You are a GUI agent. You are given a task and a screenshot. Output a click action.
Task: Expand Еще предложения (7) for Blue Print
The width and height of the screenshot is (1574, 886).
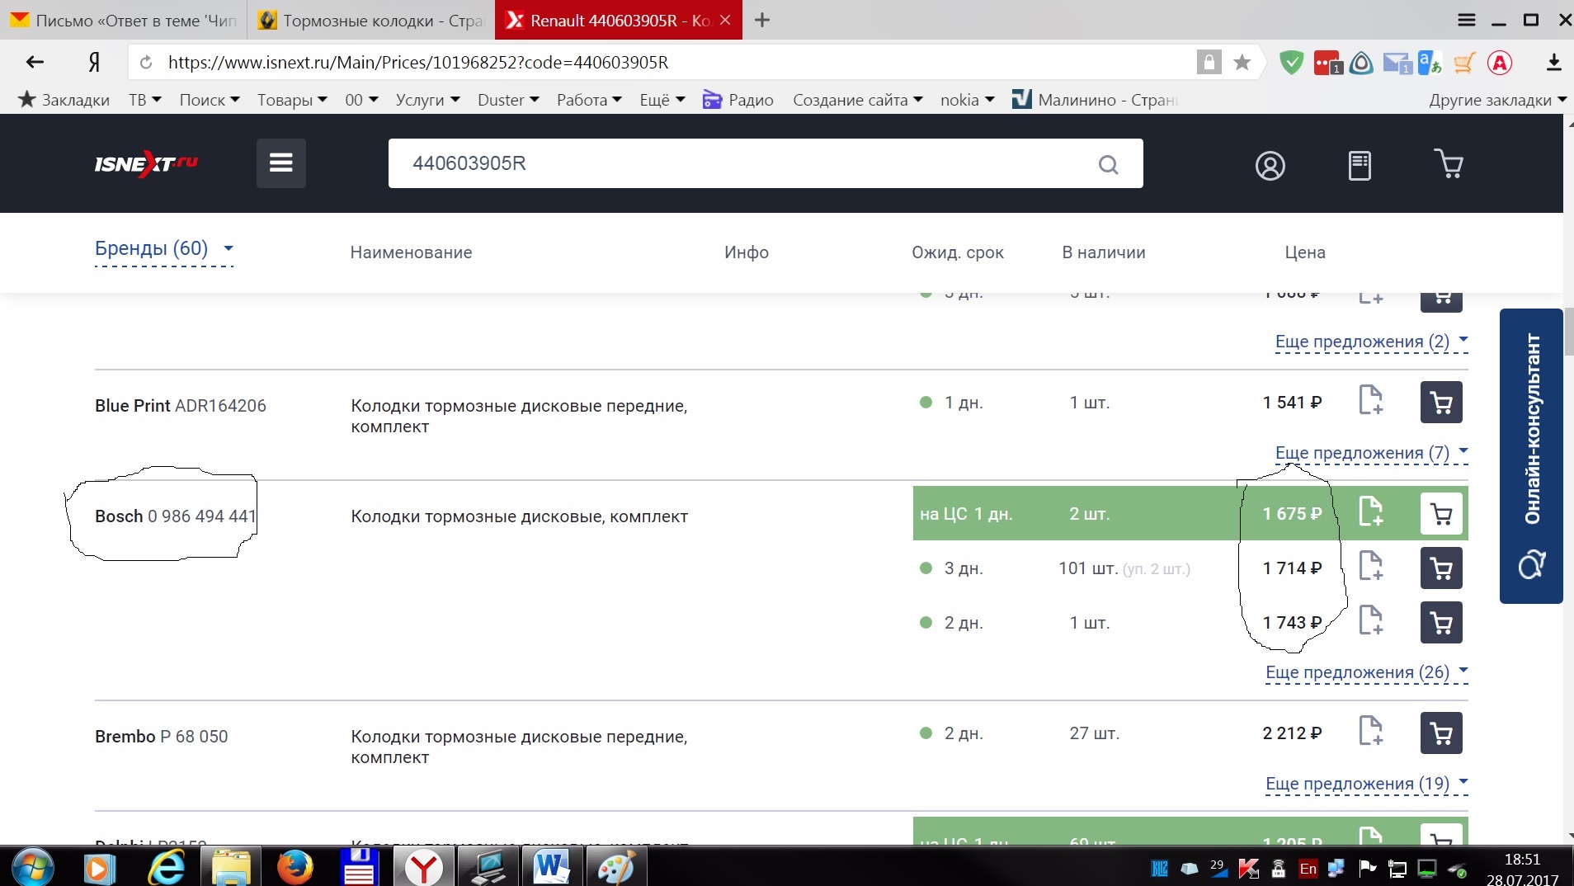tap(1371, 453)
